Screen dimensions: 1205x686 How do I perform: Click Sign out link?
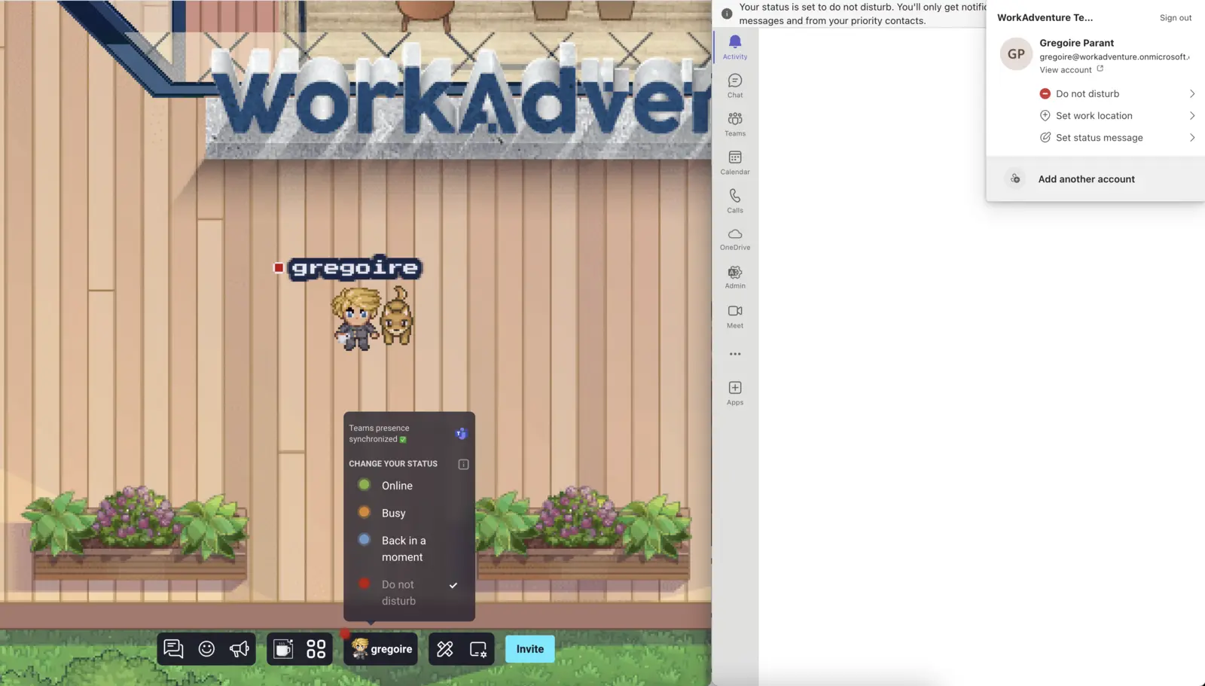click(1176, 18)
